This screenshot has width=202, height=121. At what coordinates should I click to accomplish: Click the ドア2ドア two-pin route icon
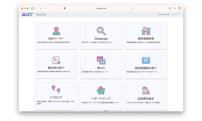[56, 90]
